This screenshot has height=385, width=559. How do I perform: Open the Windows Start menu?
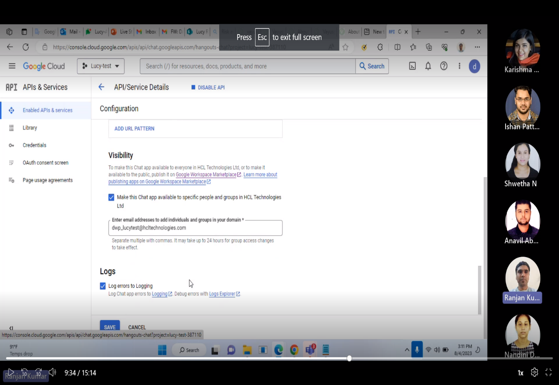coord(162,350)
